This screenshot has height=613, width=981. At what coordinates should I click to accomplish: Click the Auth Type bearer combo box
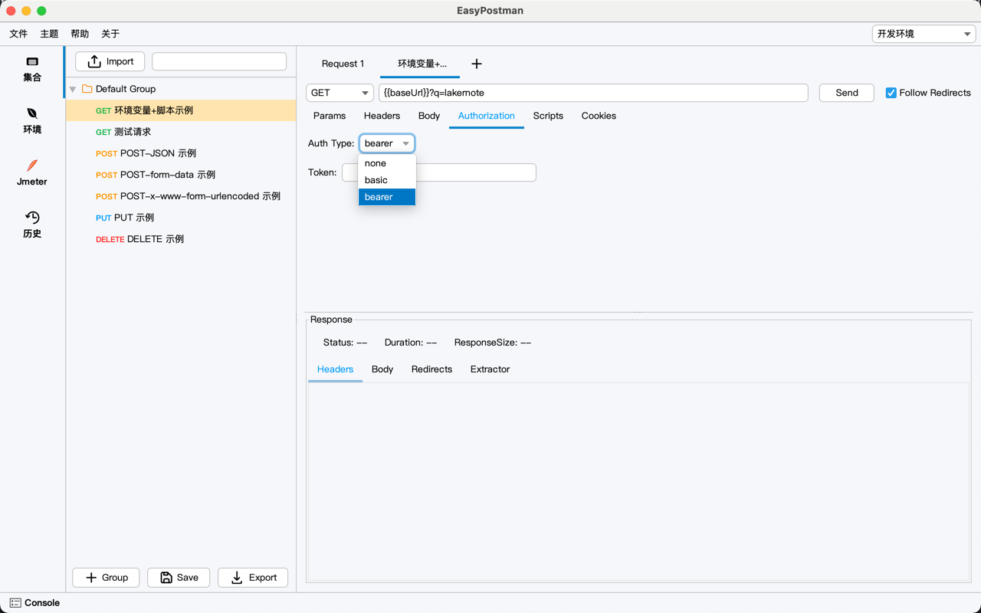(x=387, y=143)
